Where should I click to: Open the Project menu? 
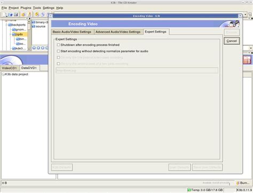[x=13, y=8]
